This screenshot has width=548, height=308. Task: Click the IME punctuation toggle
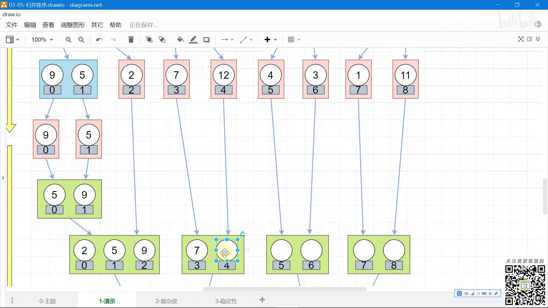click(478, 293)
